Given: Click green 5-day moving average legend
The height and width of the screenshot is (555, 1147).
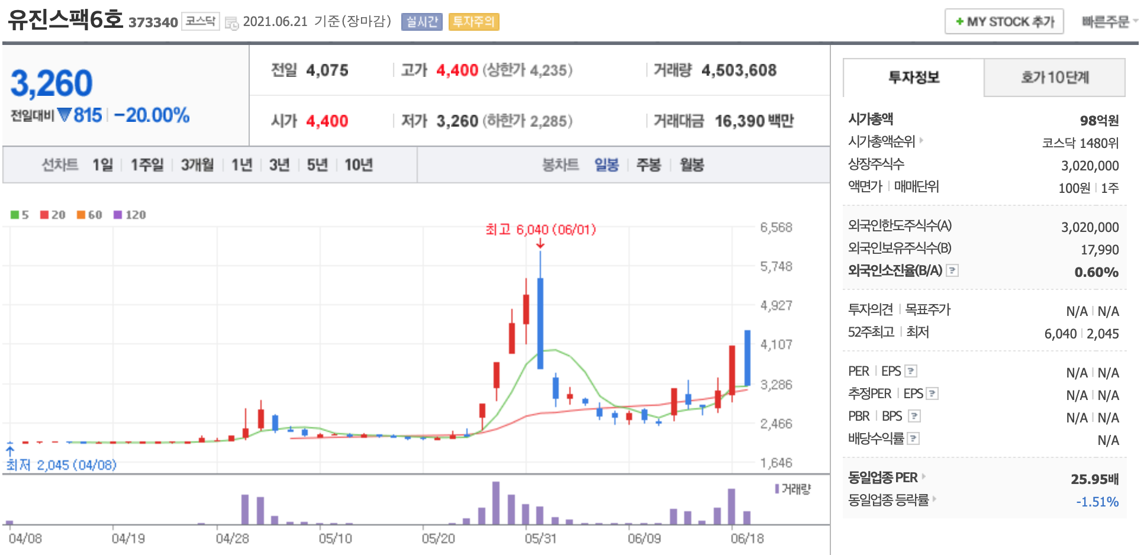Looking at the screenshot, I should (20, 215).
